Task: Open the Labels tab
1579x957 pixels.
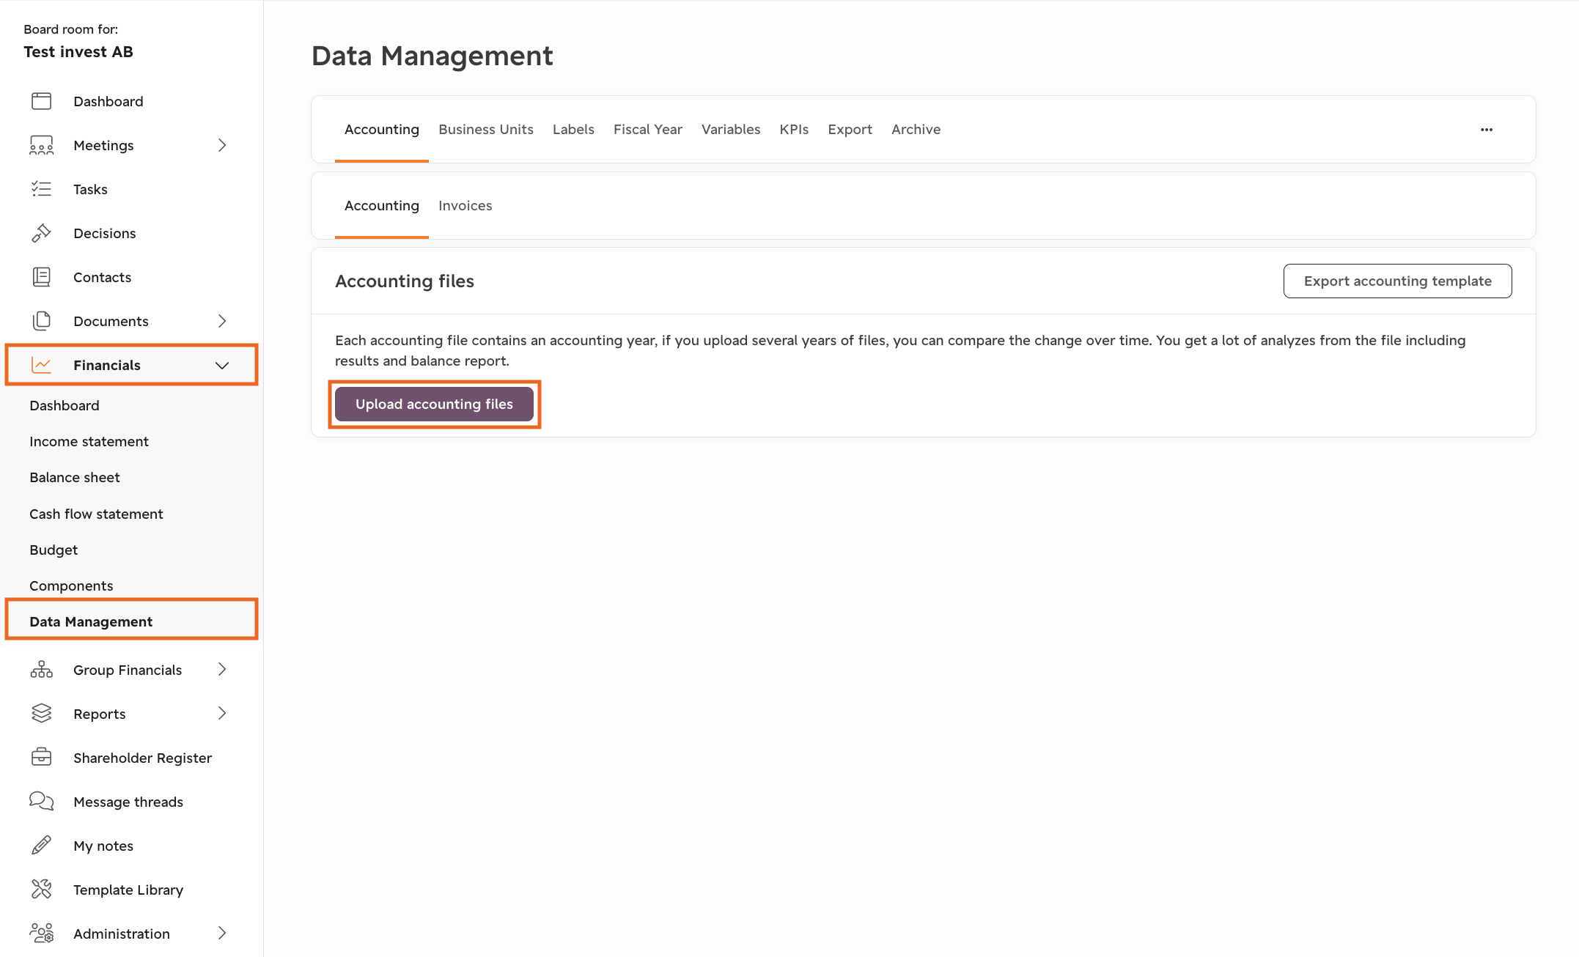Action: pyautogui.click(x=573, y=130)
